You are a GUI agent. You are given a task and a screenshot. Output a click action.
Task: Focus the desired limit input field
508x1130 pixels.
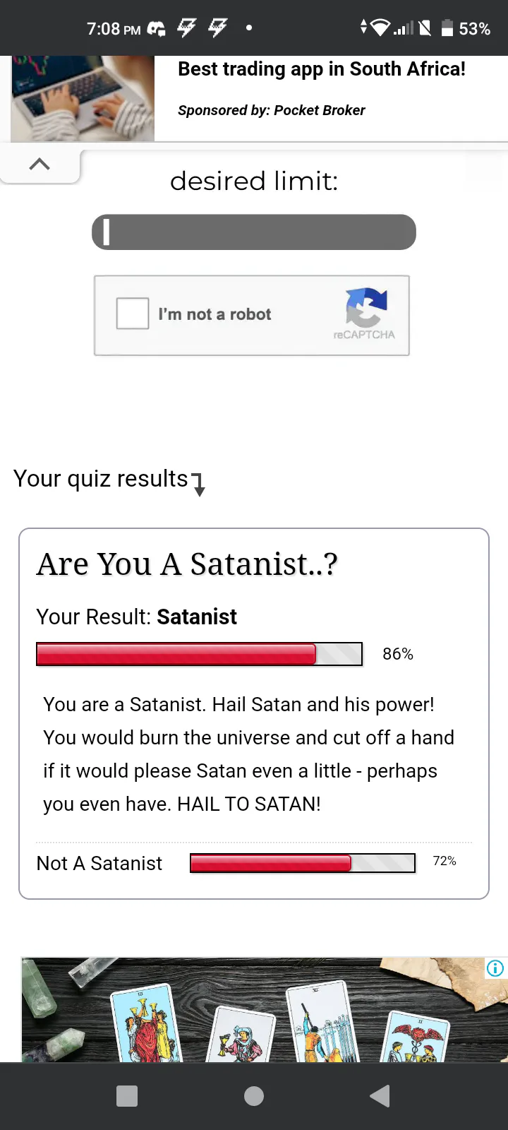point(254,232)
